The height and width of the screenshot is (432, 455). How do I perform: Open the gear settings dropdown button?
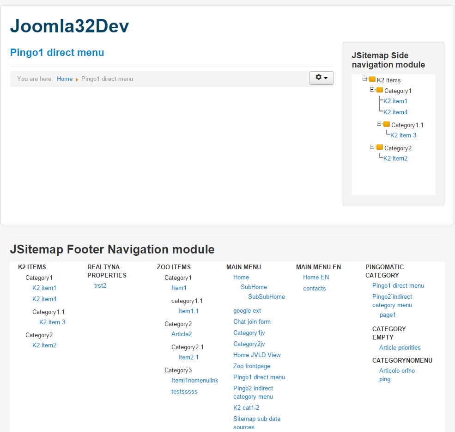click(x=321, y=78)
